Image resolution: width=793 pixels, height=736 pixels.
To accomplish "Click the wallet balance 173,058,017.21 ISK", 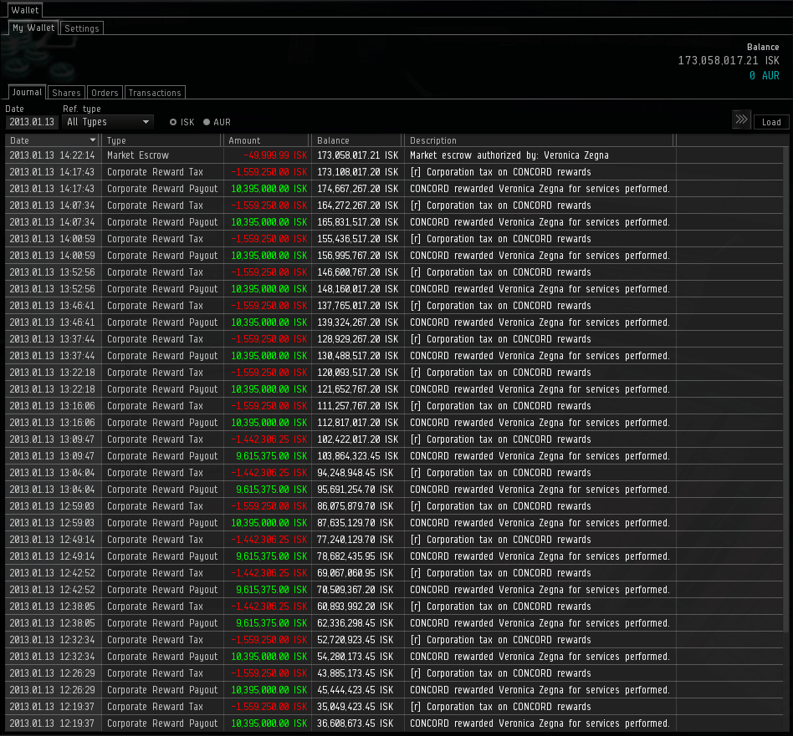I will [729, 60].
